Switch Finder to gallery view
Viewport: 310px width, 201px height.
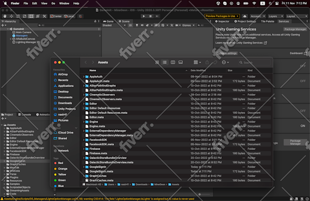pos(181,62)
